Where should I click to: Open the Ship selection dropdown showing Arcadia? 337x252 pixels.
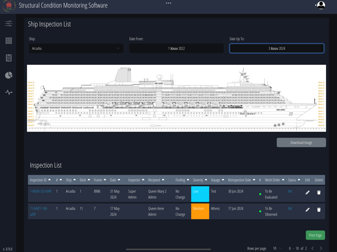pos(76,48)
